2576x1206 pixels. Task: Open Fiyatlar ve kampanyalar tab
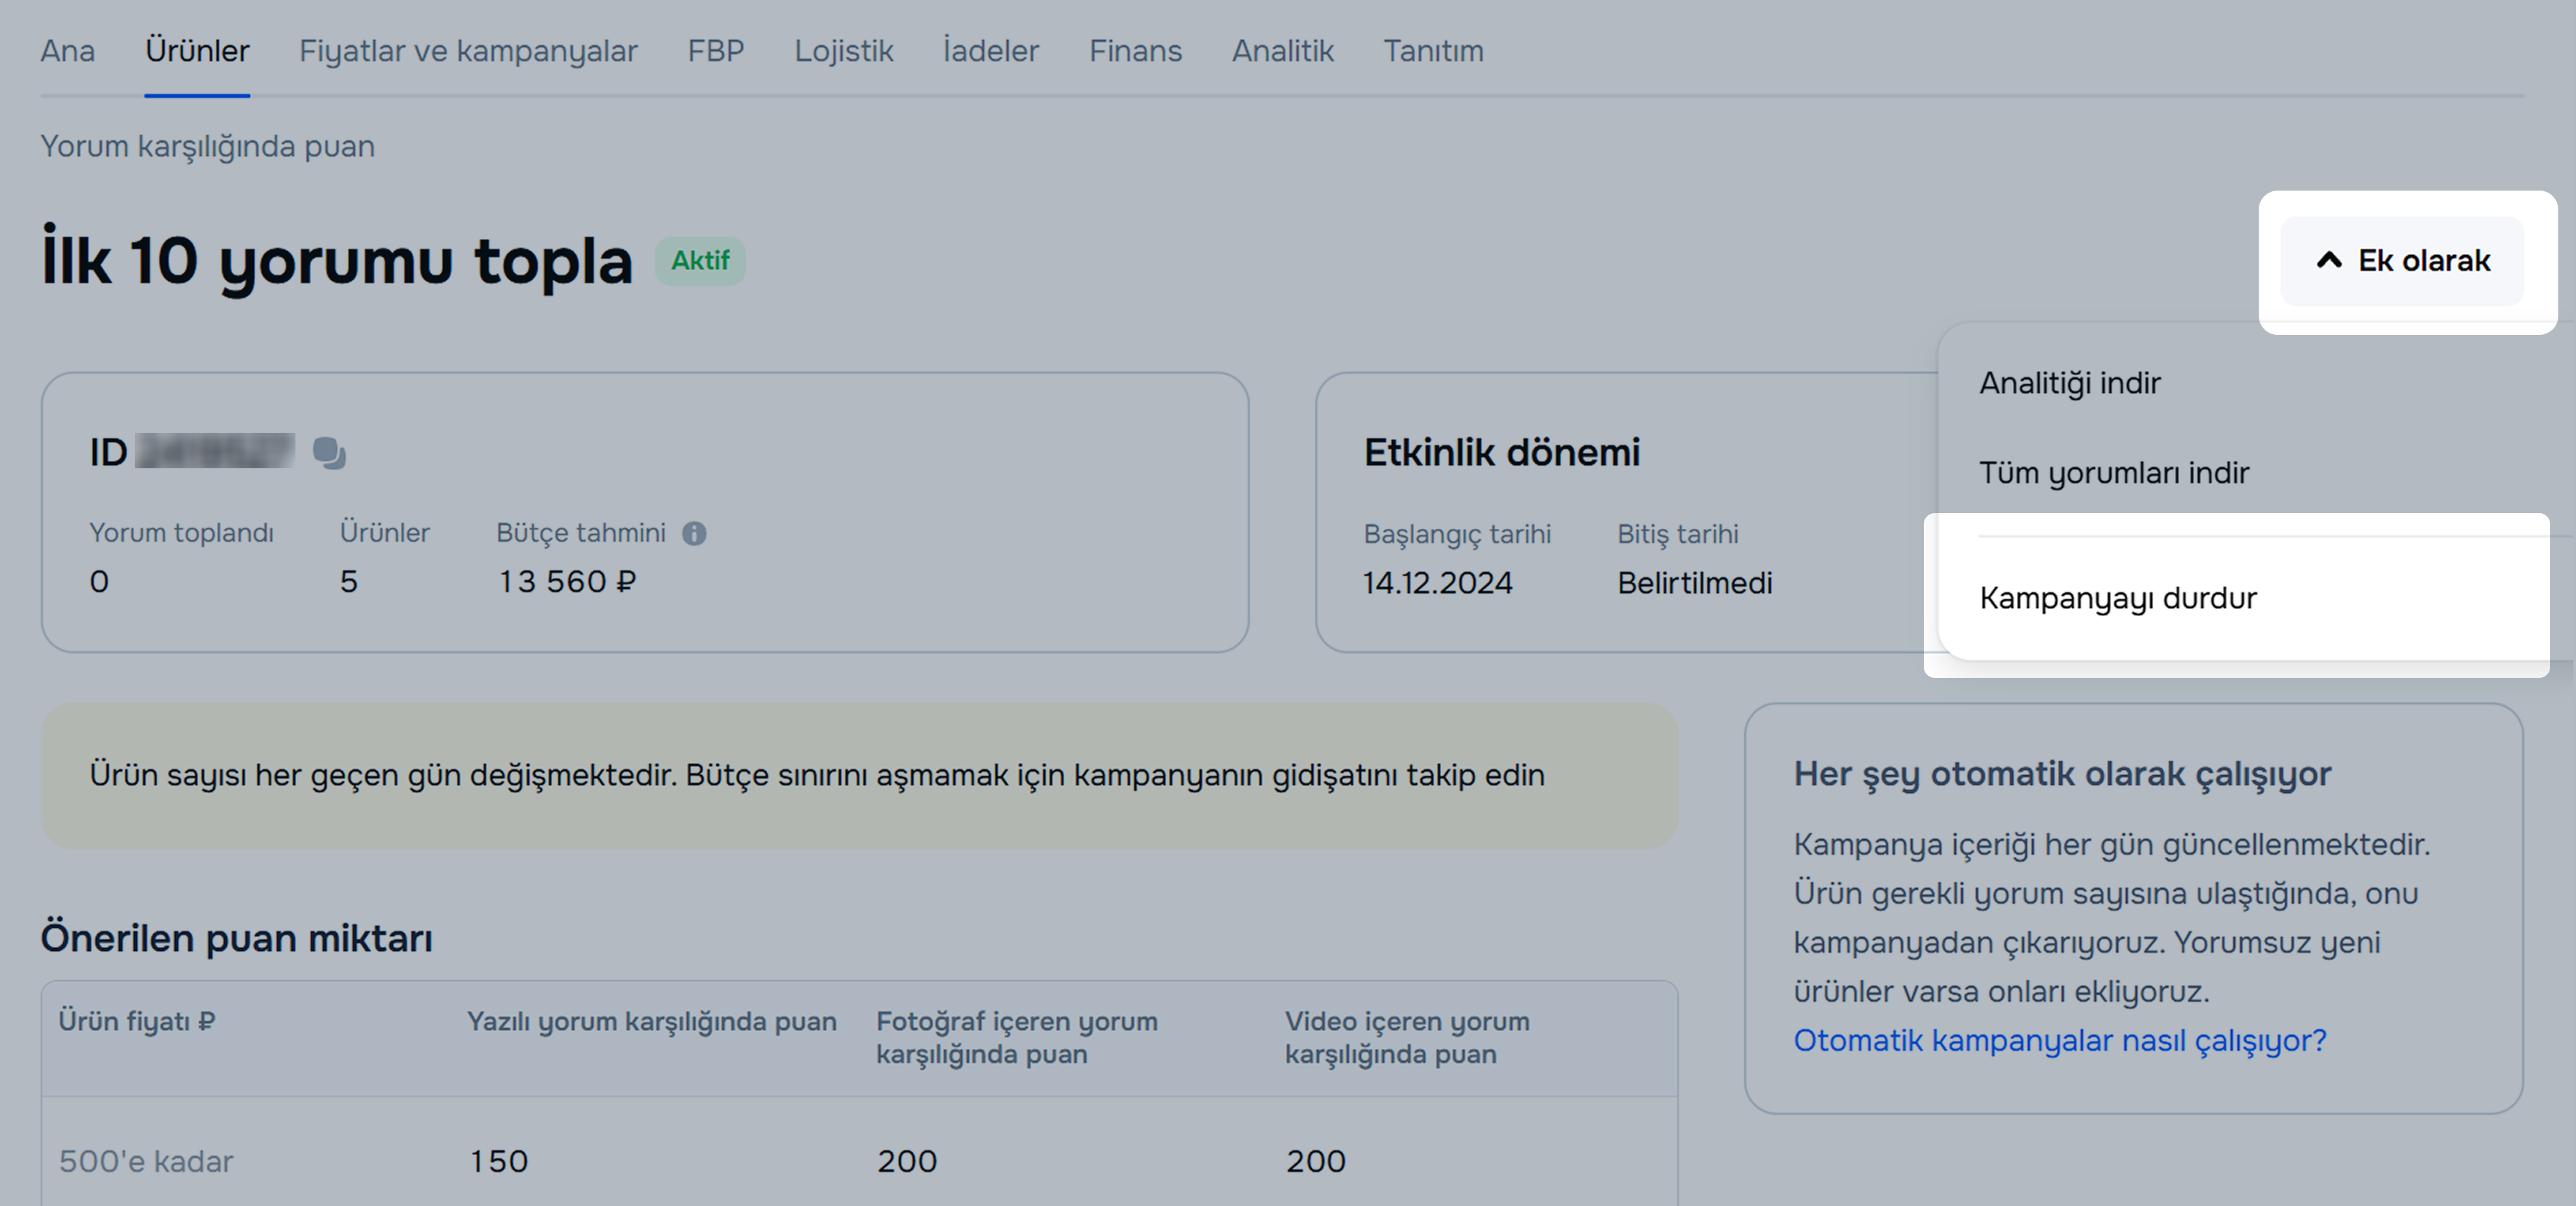point(468,51)
